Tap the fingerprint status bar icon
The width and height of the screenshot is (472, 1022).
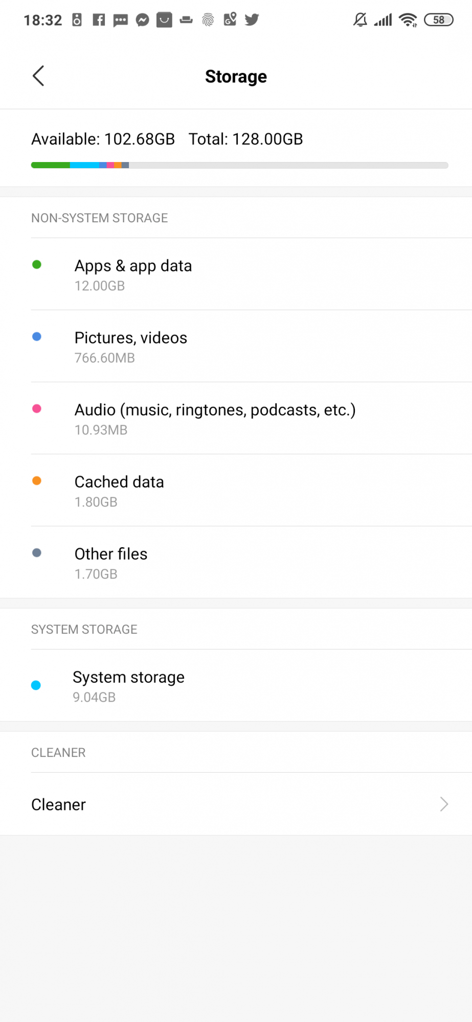pyautogui.click(x=208, y=20)
